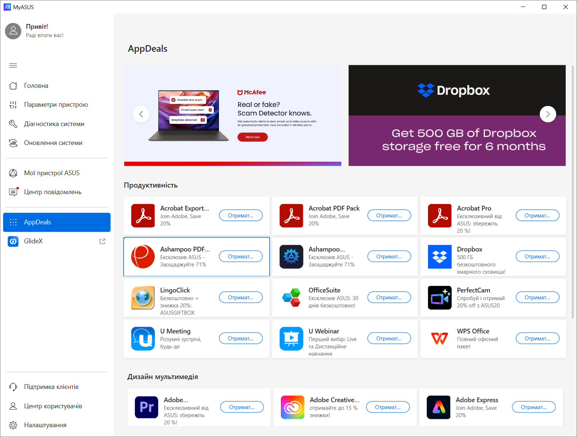Get the Adobe Express deal

534,407
